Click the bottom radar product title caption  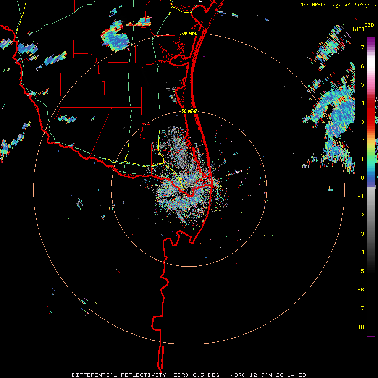tap(189, 375)
